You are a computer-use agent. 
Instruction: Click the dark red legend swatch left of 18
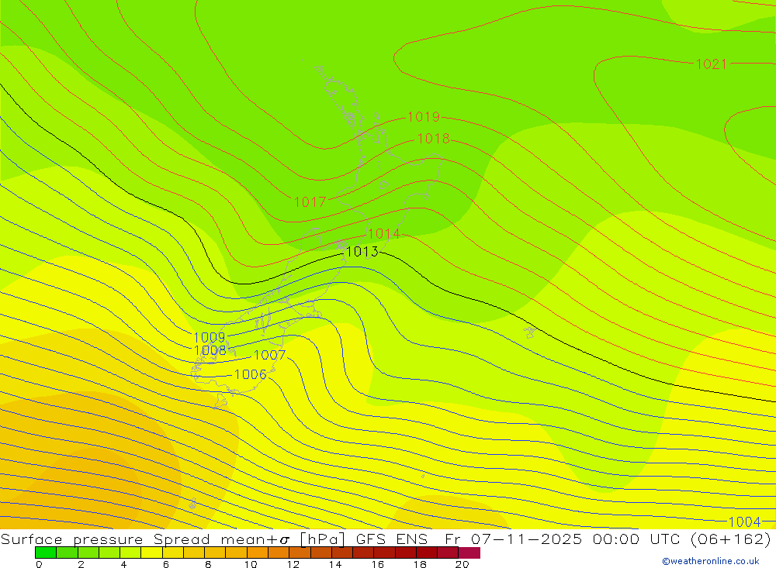point(406,553)
